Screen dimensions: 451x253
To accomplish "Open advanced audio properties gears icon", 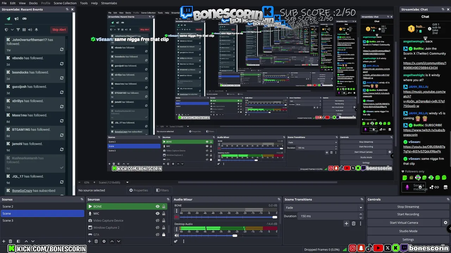I will click(x=176, y=241).
